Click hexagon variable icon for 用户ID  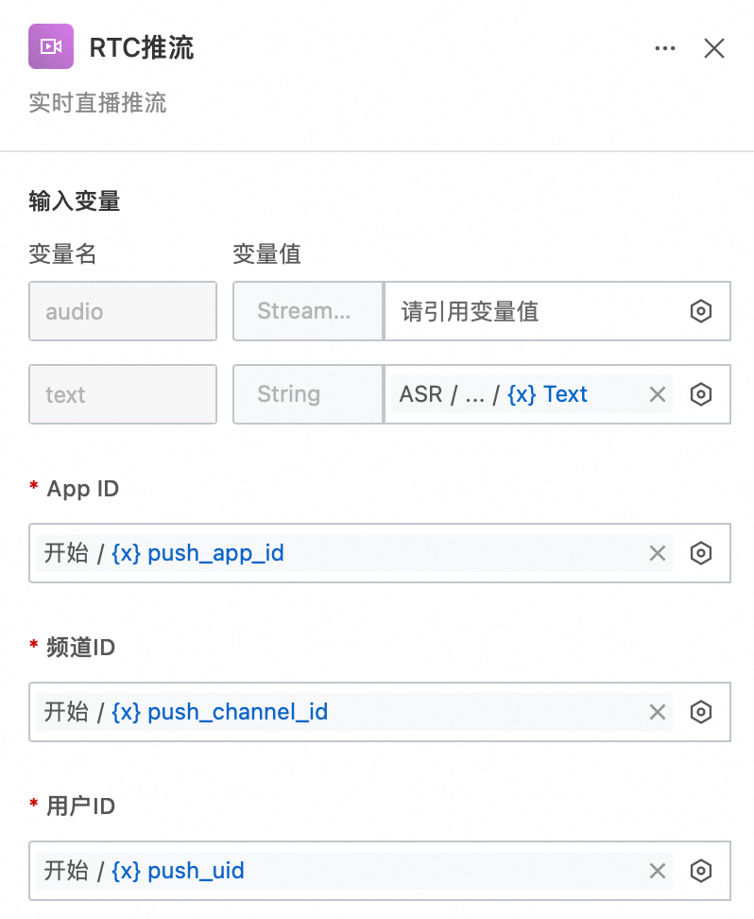point(700,871)
